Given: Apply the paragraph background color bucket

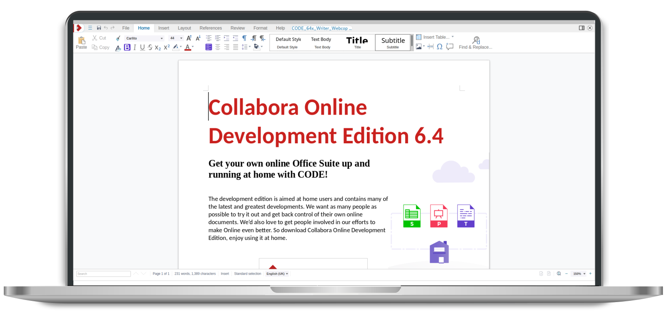Looking at the screenshot, I should point(257,47).
